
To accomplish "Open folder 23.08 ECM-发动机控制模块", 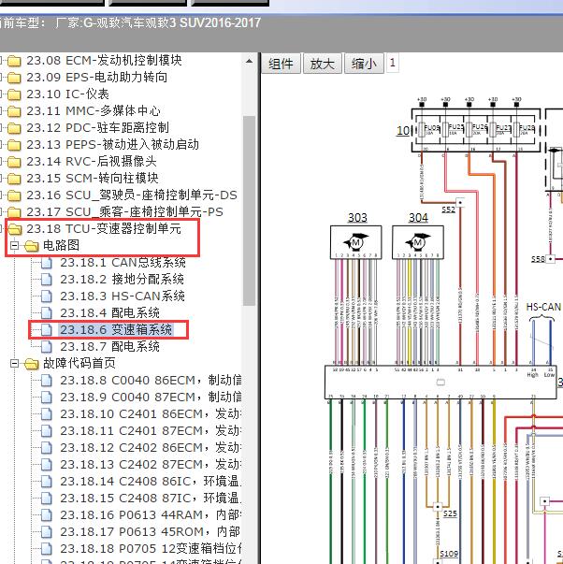I will click(104, 61).
